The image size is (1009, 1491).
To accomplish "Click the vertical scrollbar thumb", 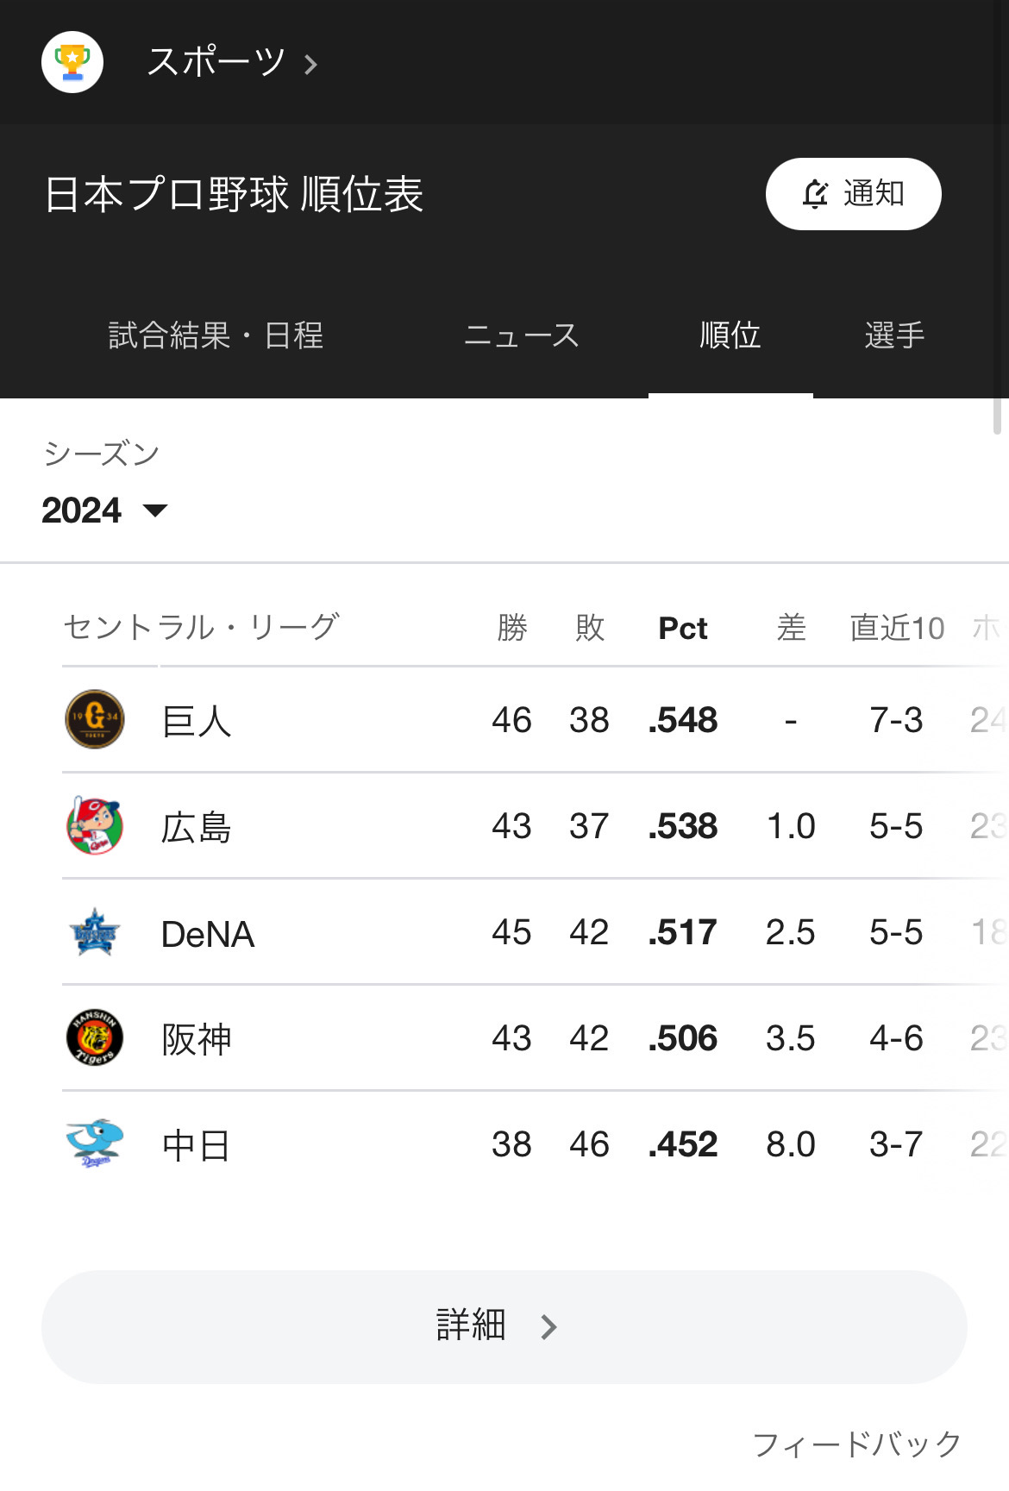I will click(997, 416).
